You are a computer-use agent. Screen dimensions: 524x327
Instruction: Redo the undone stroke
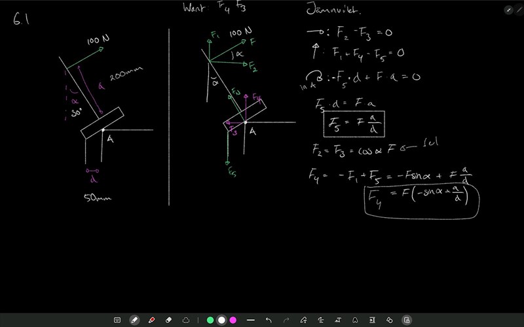(286, 320)
